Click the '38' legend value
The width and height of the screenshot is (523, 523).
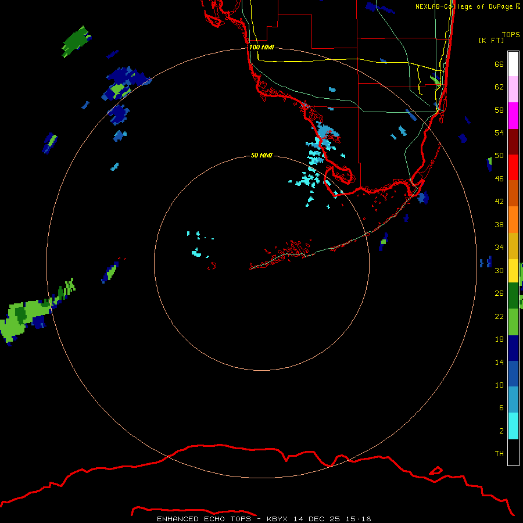point(499,224)
